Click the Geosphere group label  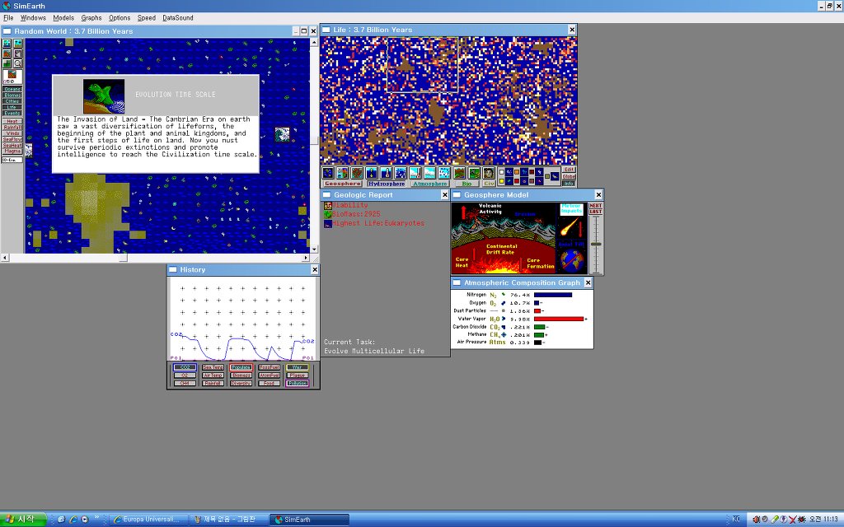coord(342,184)
